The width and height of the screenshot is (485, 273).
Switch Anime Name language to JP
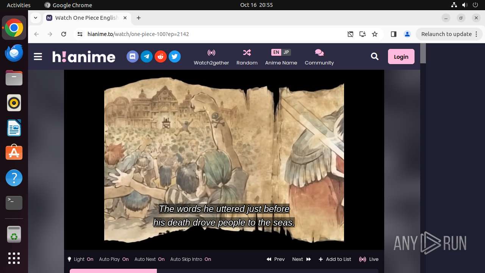[x=286, y=52]
